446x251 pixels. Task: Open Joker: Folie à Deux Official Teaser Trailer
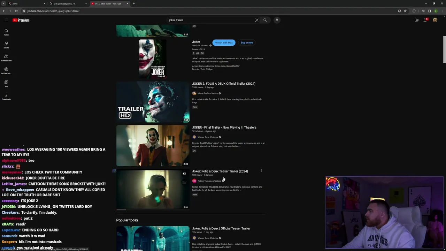click(221, 228)
